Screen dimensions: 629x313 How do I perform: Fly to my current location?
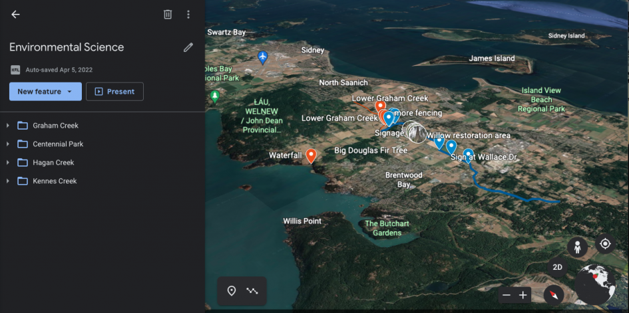605,244
